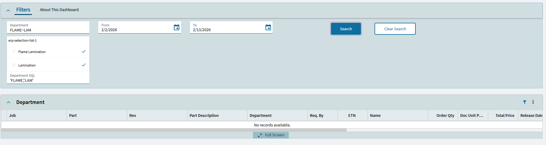Open the Department grid overflow menu
The height and width of the screenshot is (145, 546).
coord(533,102)
